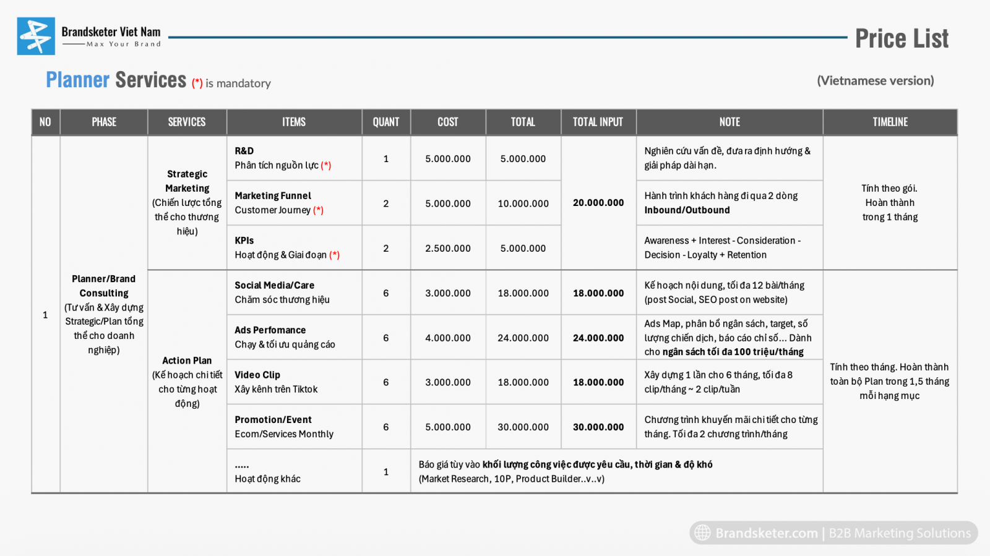Click the globe icon beside Brandsketer.com
990x556 pixels.
coord(702,532)
